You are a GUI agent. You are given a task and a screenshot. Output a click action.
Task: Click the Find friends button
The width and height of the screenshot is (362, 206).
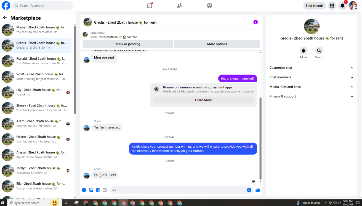pos(315,6)
